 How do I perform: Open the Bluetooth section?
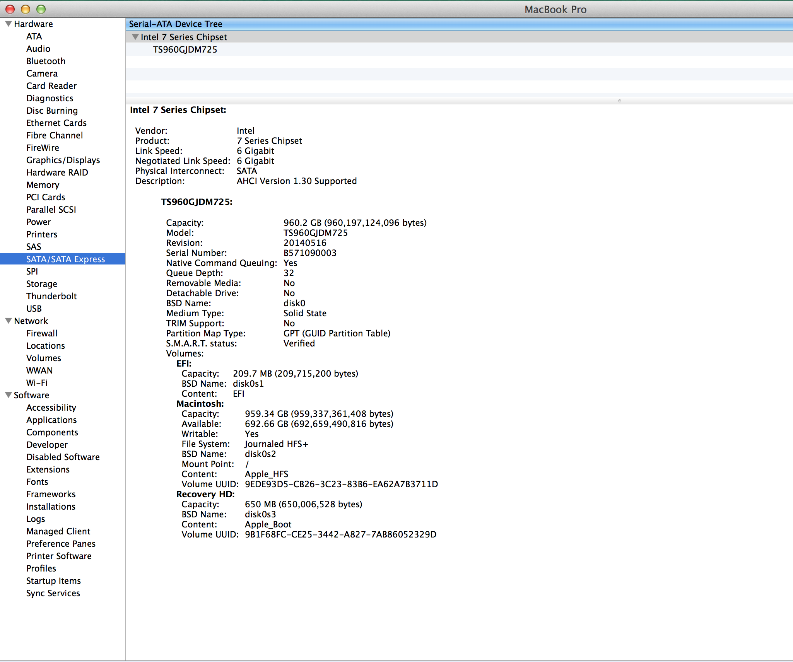tap(46, 61)
